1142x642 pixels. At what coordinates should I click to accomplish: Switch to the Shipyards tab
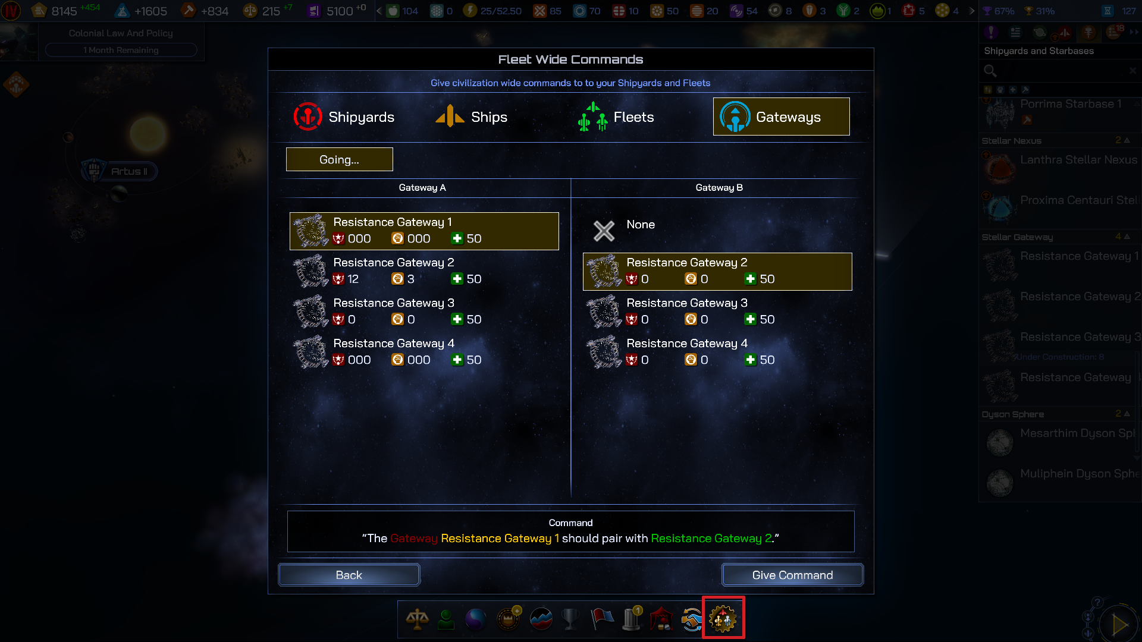344,117
